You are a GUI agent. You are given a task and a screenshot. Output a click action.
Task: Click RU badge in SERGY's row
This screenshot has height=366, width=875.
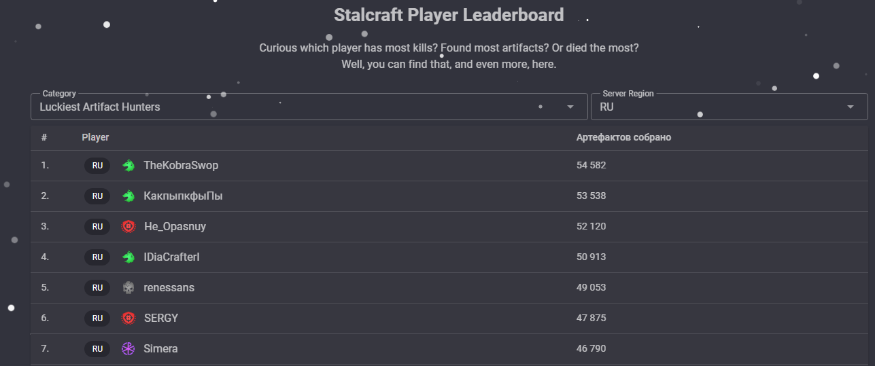pos(97,318)
